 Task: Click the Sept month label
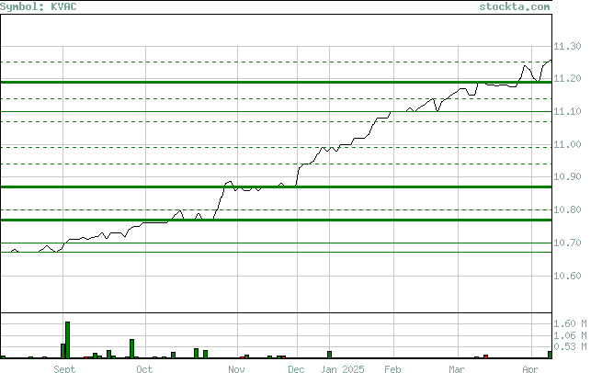(x=64, y=369)
